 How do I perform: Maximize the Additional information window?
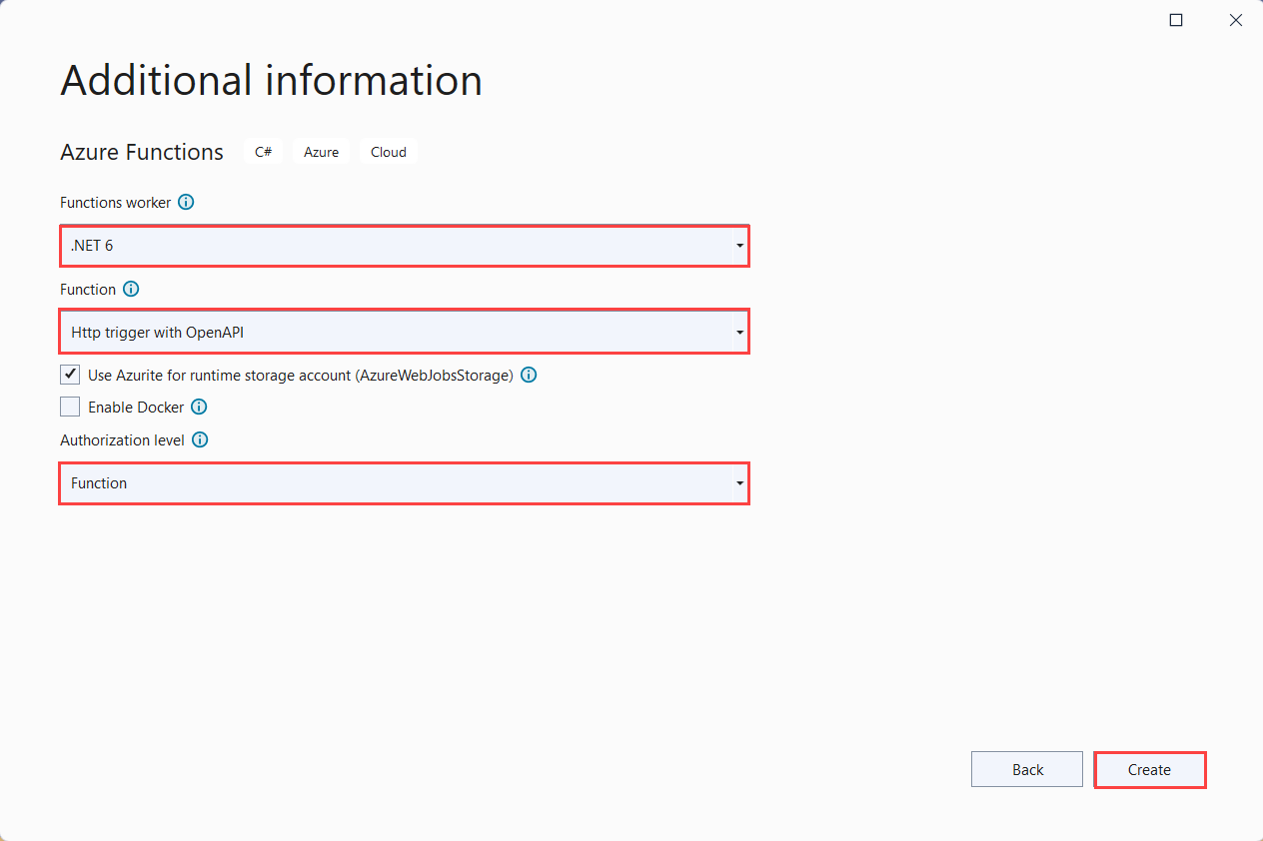coord(1176,20)
